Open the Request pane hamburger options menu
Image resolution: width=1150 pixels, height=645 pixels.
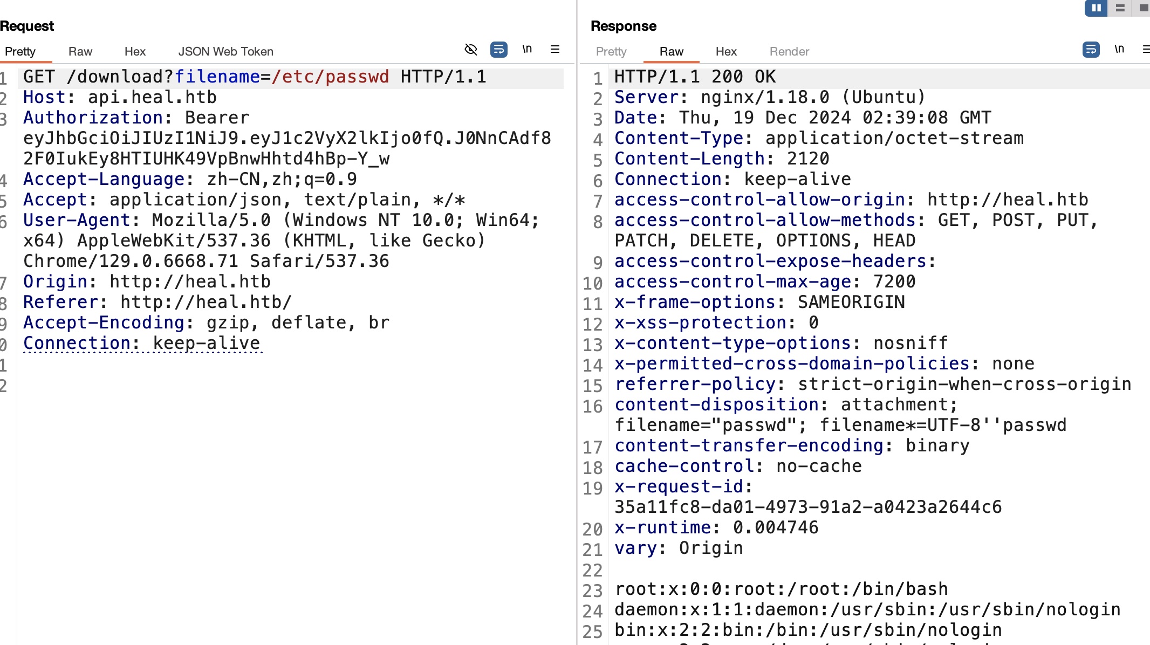(x=555, y=50)
